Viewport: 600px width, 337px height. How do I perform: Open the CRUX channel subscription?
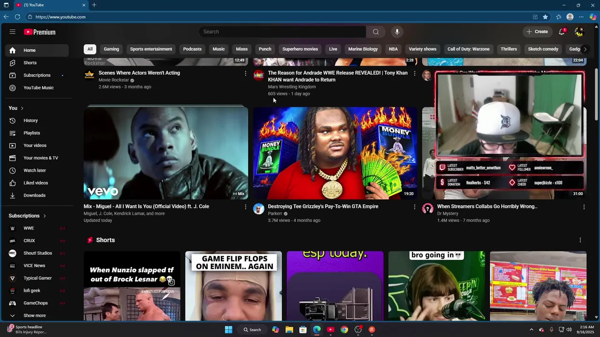click(37, 241)
